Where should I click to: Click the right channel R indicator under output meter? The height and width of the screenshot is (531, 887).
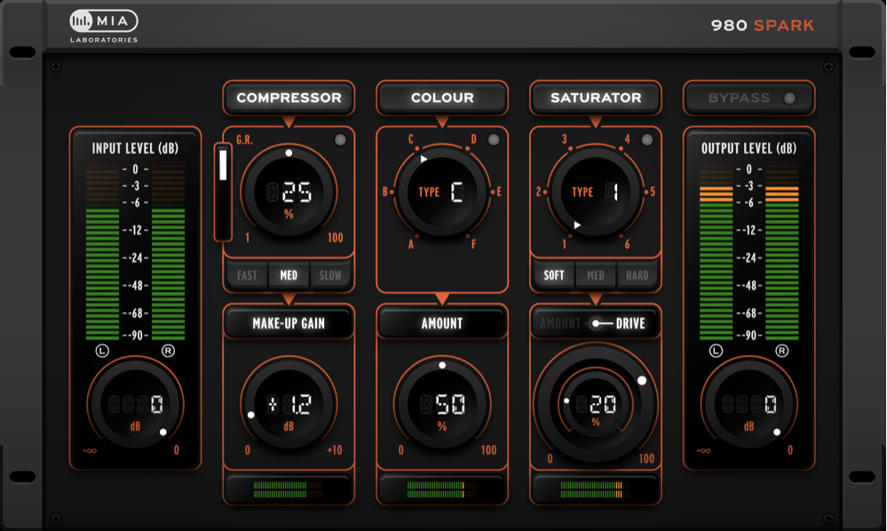pos(782,351)
